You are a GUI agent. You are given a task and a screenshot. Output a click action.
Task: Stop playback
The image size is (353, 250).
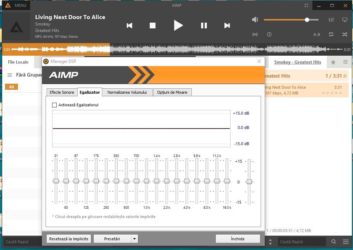click(x=153, y=26)
